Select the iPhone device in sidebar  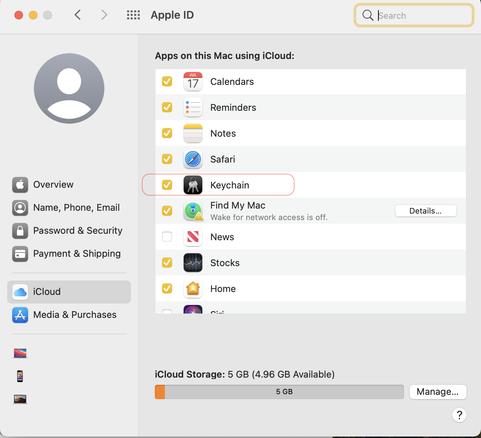tap(20, 376)
